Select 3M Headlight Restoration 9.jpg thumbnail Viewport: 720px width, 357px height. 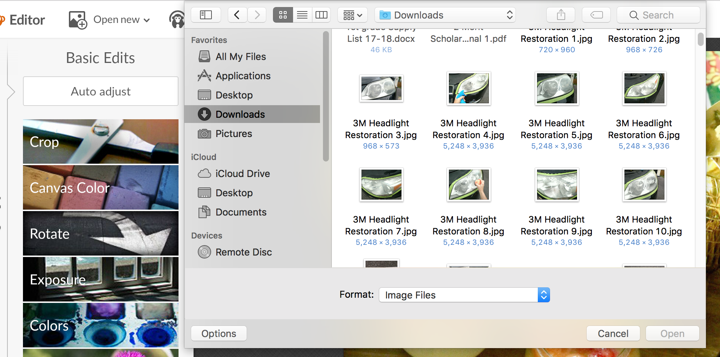[x=557, y=184]
